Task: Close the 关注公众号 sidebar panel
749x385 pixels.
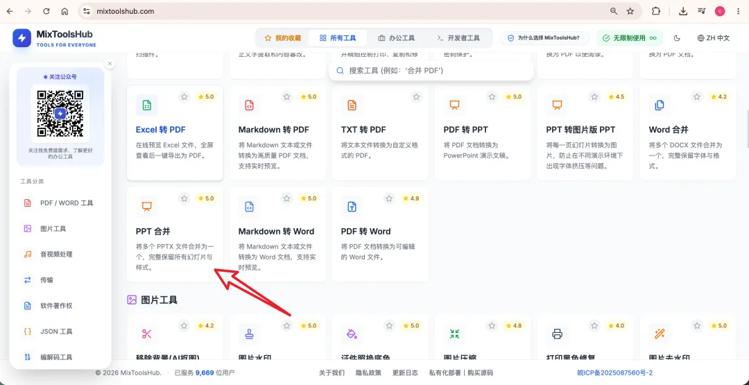Action: click(110, 63)
